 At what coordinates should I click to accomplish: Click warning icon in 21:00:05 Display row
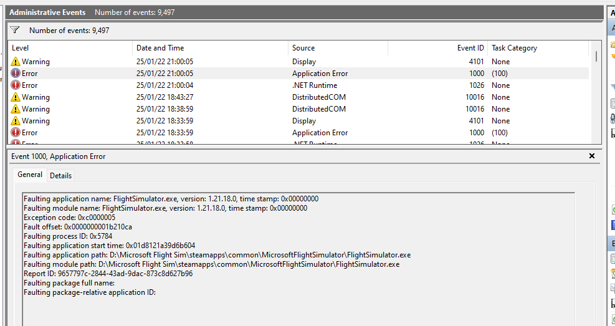(x=16, y=62)
